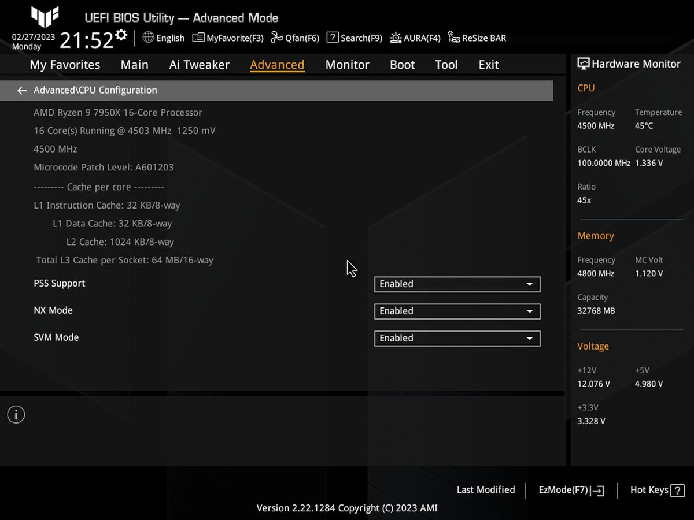The width and height of the screenshot is (694, 520).
Task: Open Qfan(F6) fan control
Action: tap(295, 38)
